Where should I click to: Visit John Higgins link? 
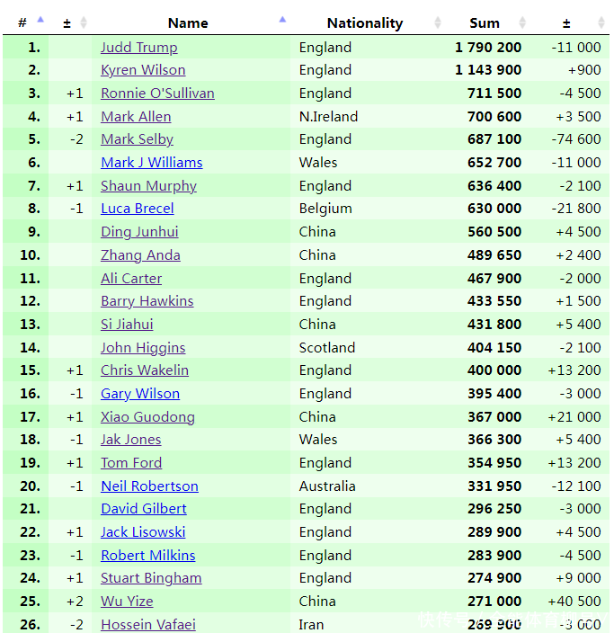143,348
